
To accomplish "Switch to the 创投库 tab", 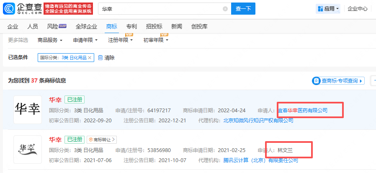I will coord(199,27).
